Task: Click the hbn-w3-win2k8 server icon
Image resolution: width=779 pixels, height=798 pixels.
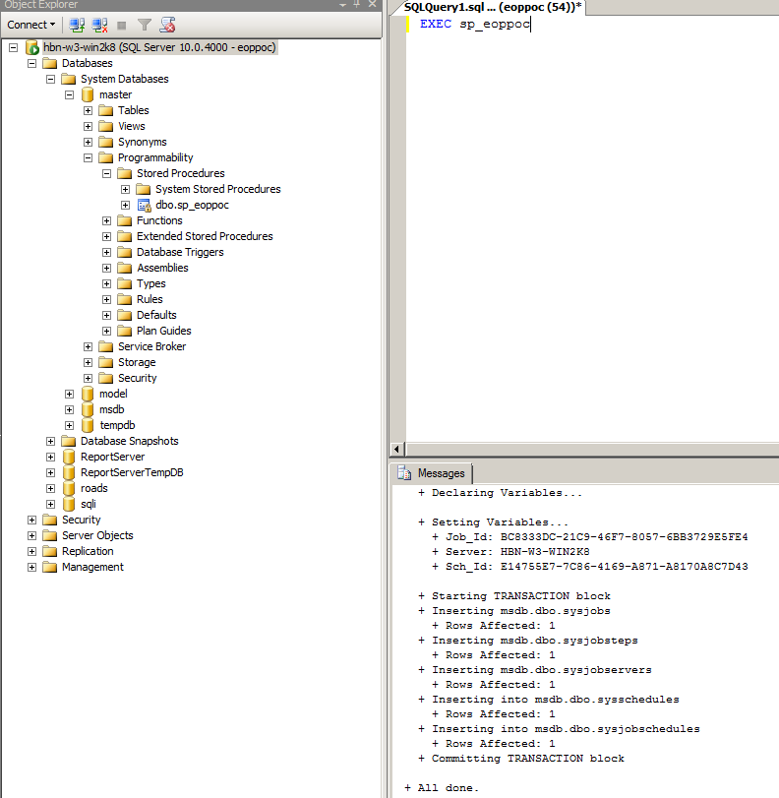Action: pos(32,47)
